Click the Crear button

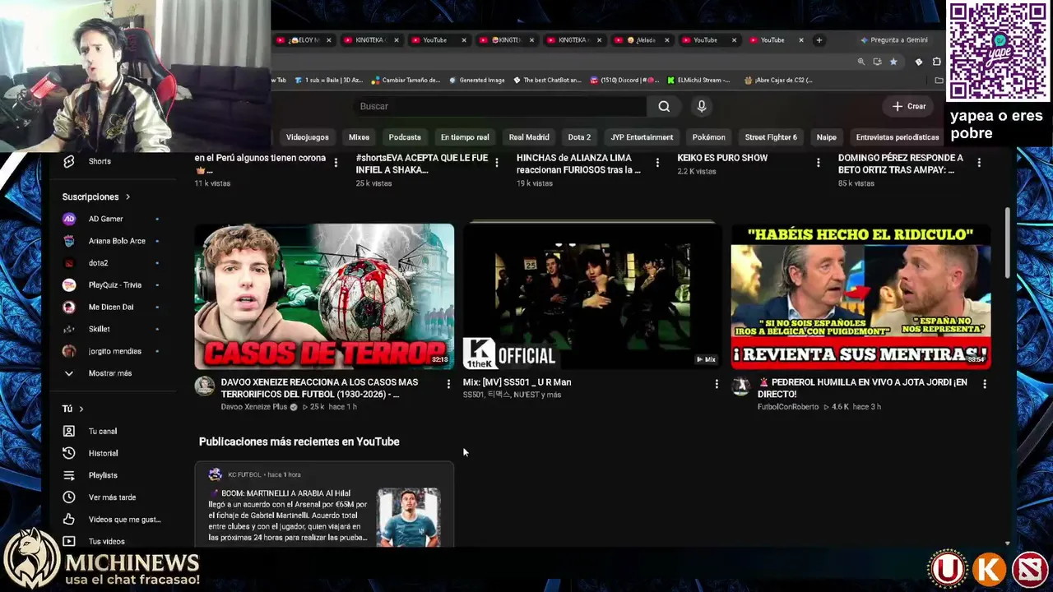pos(909,106)
